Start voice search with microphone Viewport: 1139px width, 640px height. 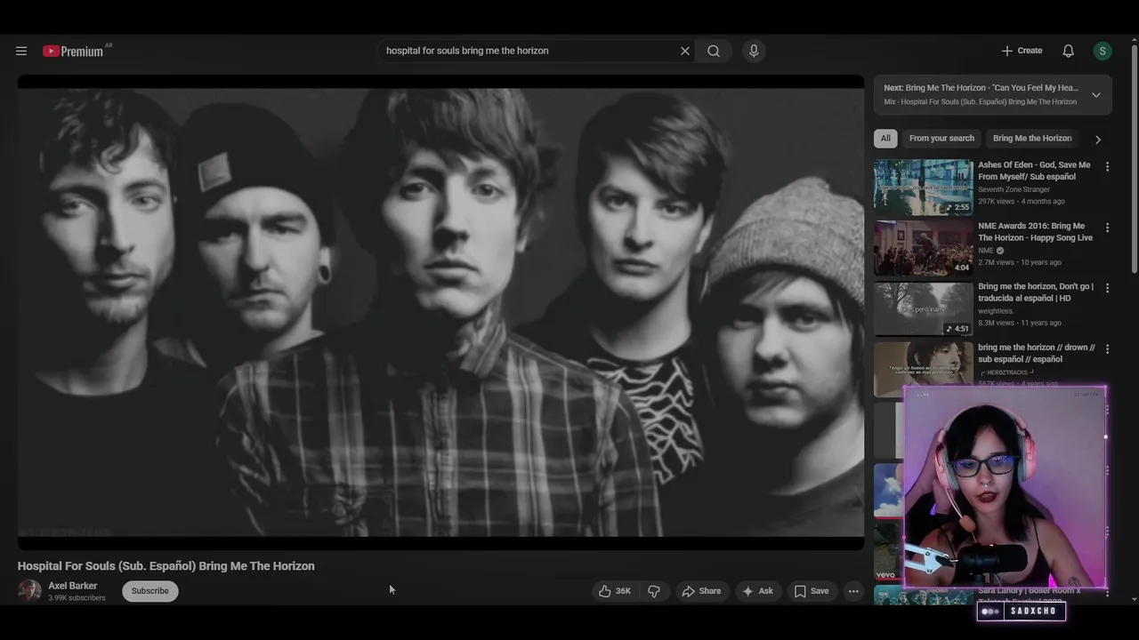754,51
